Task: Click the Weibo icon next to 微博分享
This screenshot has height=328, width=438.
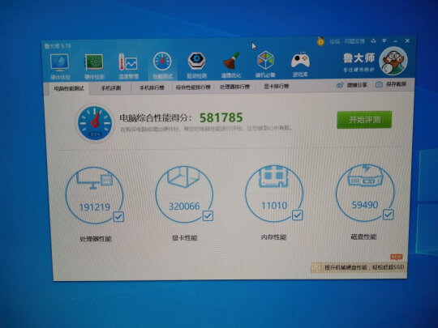Action: click(340, 85)
